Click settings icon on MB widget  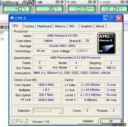pyautogui.click(x=58, y=2)
